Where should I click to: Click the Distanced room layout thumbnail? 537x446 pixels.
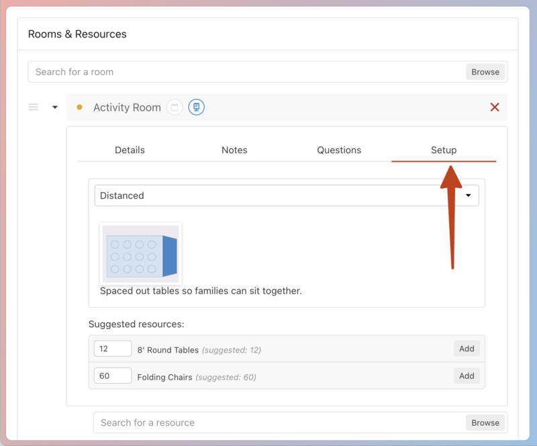coord(141,255)
